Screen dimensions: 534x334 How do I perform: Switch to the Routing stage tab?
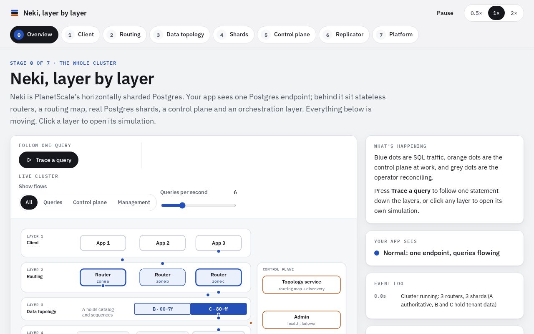(x=125, y=35)
